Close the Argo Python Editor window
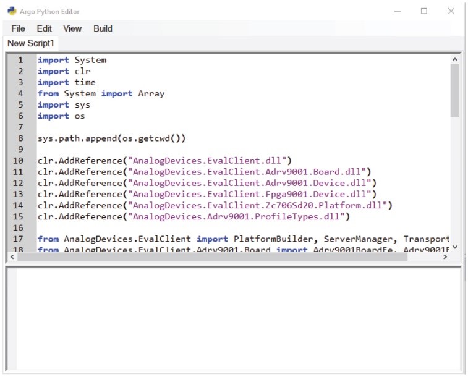468x377 pixels. click(x=451, y=11)
